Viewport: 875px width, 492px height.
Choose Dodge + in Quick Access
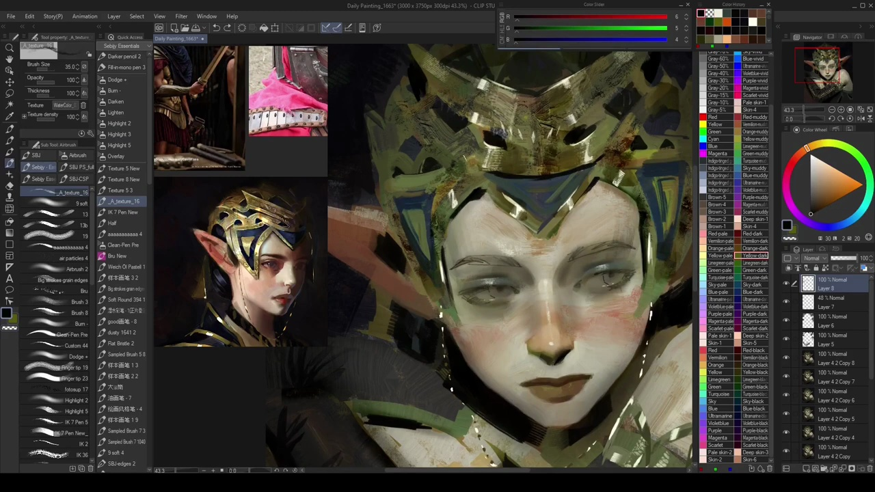(122, 79)
